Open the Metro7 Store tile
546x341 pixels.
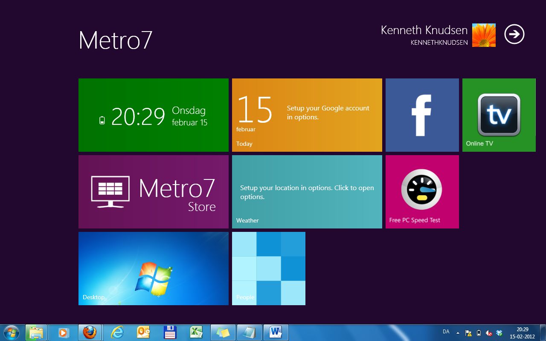point(153,191)
